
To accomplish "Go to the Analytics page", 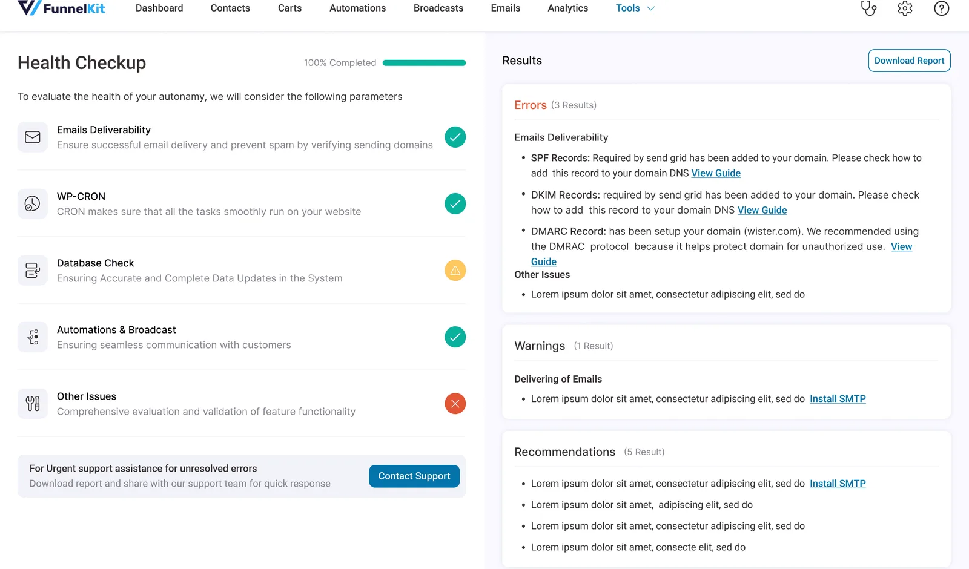I will (x=568, y=8).
